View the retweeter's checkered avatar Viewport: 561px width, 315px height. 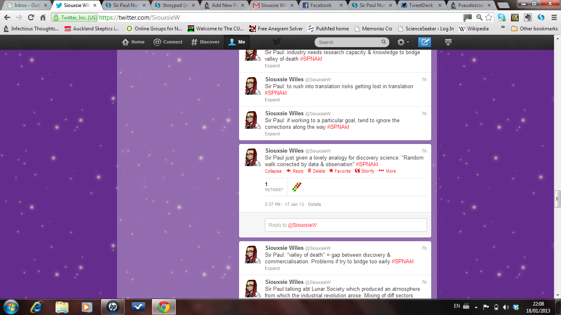click(297, 187)
